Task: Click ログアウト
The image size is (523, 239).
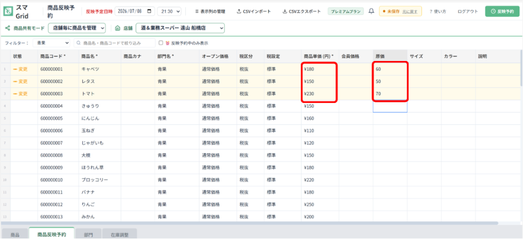Action: click(x=468, y=12)
